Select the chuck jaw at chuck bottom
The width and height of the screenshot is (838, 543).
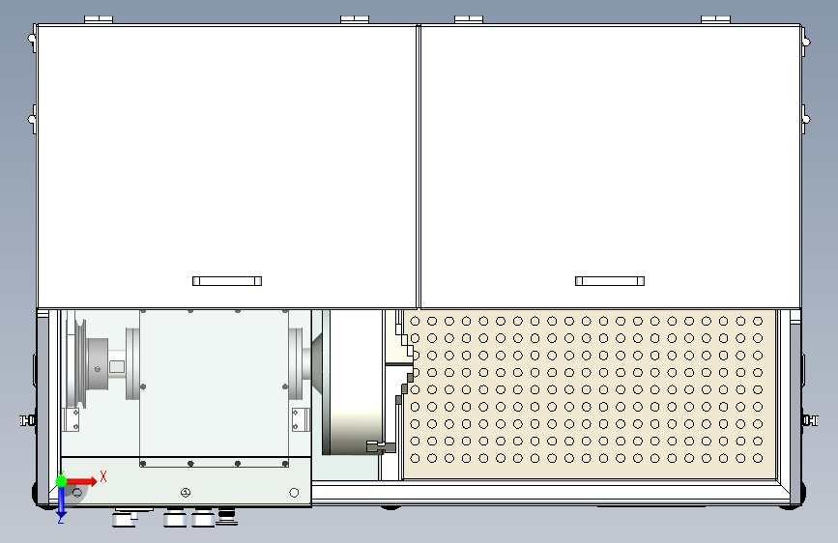pos(381,446)
